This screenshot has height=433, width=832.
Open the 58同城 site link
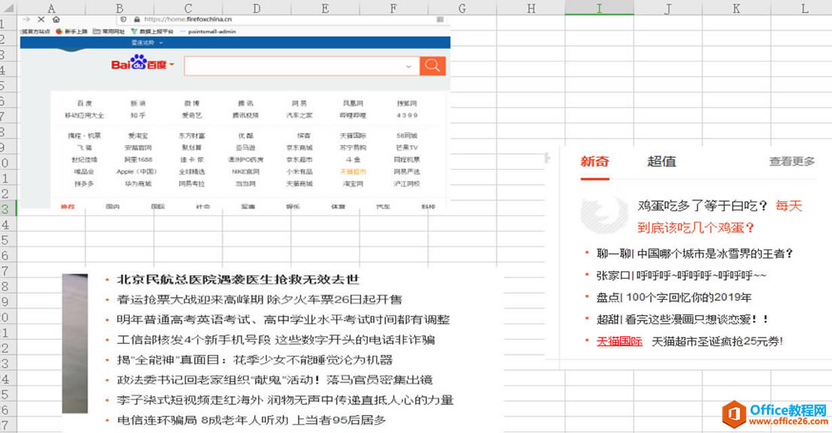pos(407,135)
